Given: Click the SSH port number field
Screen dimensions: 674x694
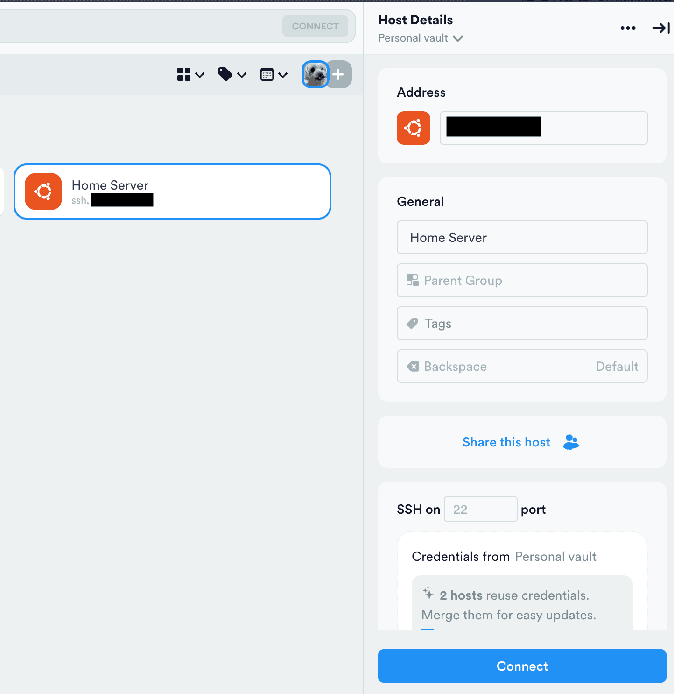Looking at the screenshot, I should click(x=480, y=510).
